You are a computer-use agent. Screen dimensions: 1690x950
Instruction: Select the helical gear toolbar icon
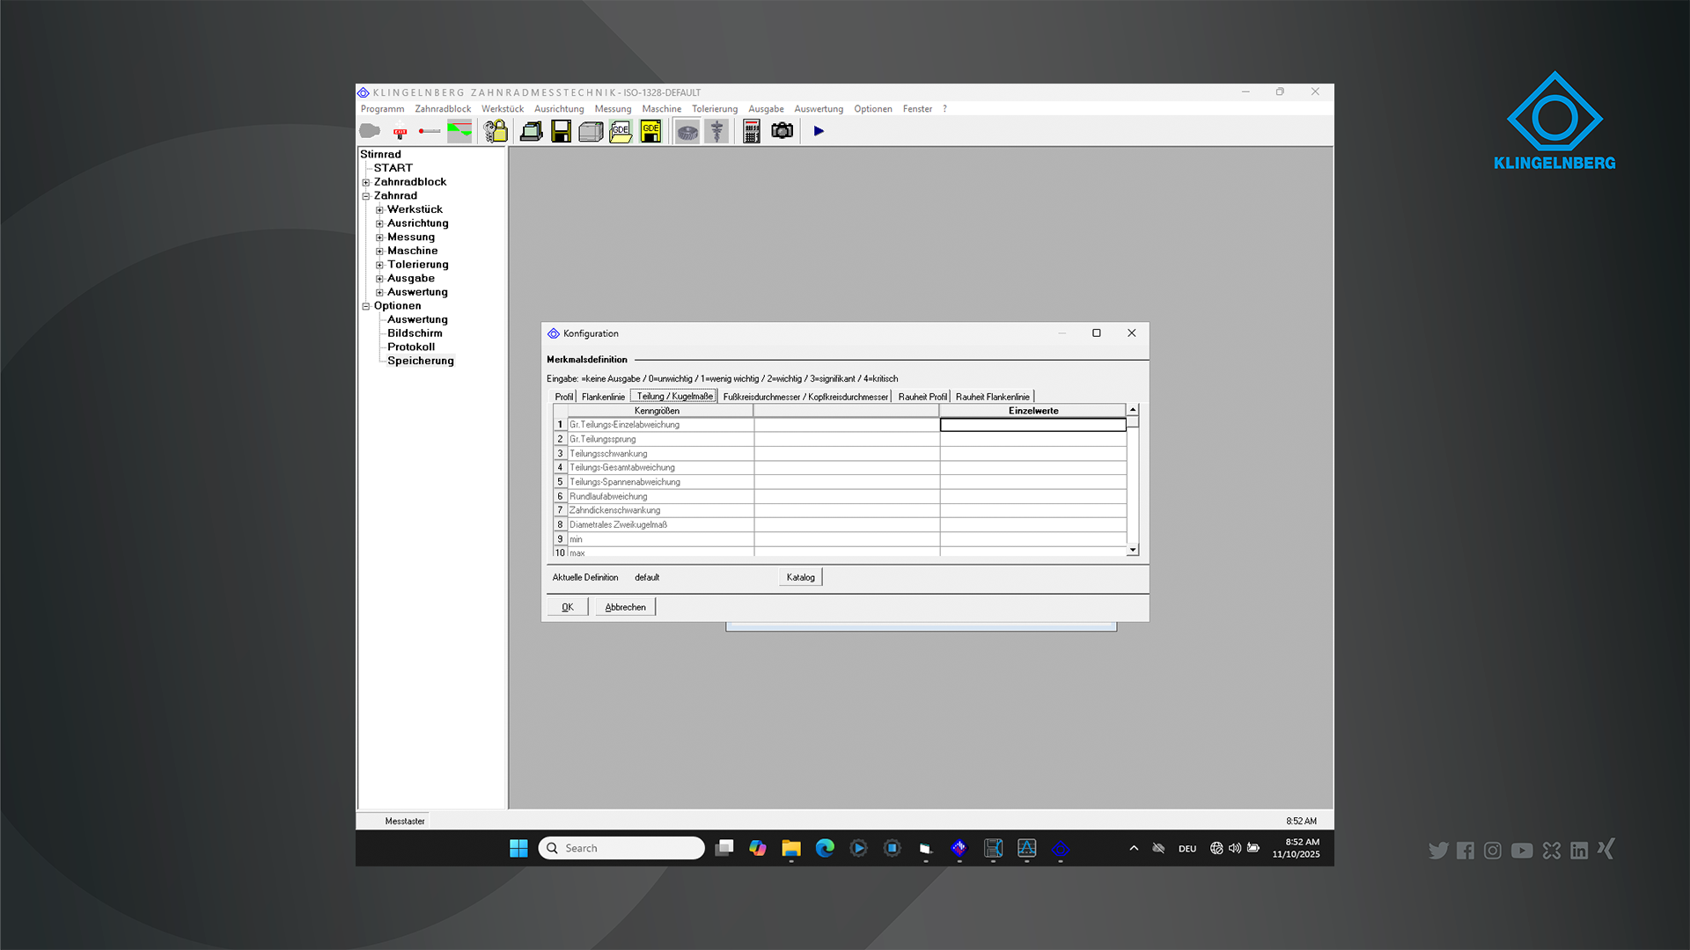click(x=687, y=131)
